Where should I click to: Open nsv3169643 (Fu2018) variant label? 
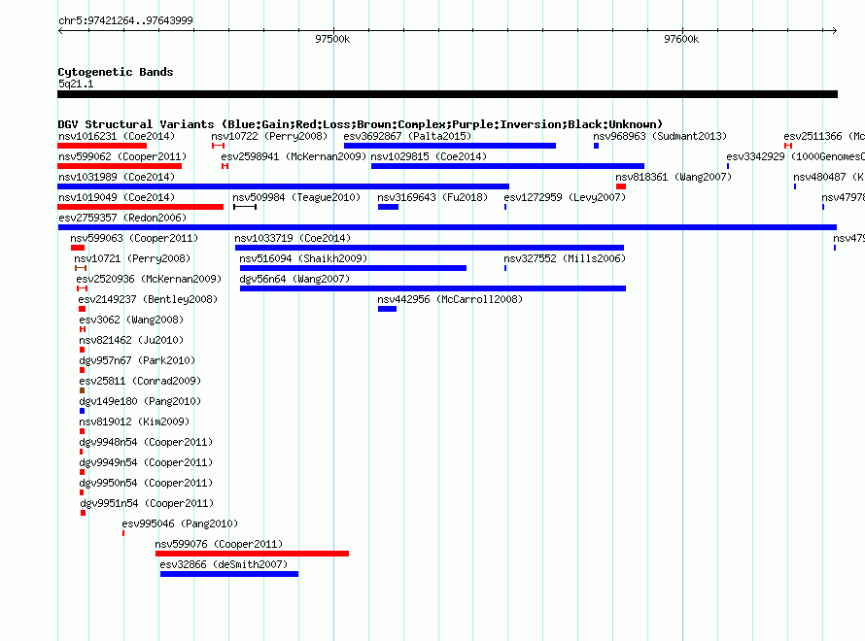tap(432, 197)
